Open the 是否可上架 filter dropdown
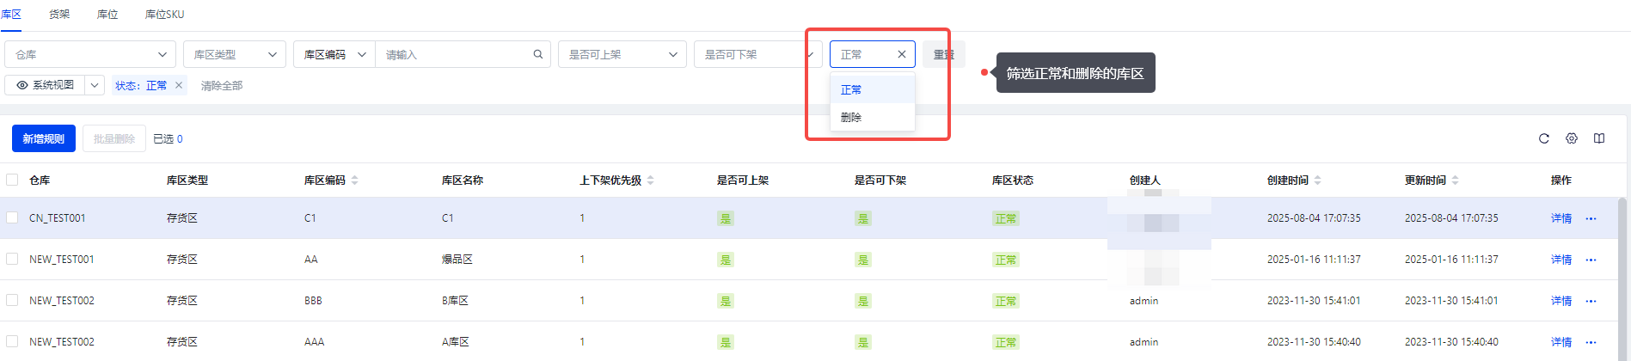This screenshot has height=361, width=1631. point(622,54)
